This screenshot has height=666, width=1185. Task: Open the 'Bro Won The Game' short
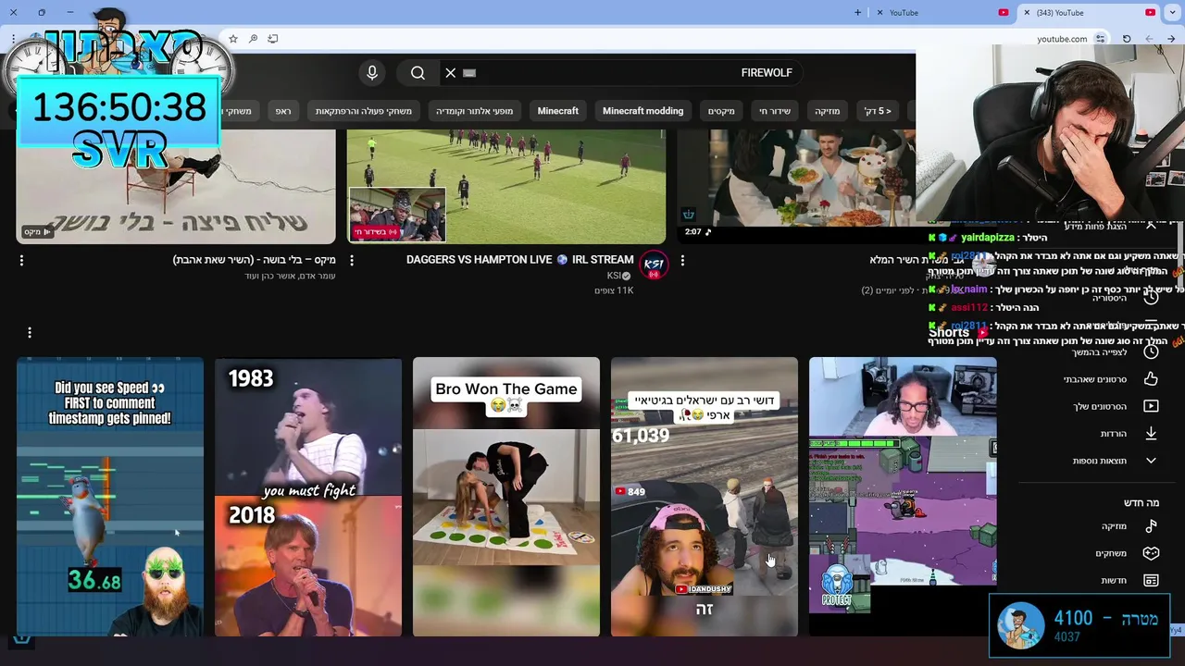point(506,497)
